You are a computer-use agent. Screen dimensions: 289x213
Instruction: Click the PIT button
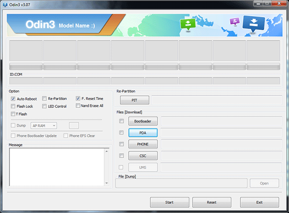click(134, 100)
